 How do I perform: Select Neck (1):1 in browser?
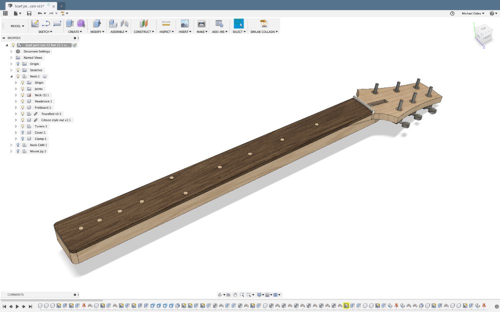click(42, 95)
